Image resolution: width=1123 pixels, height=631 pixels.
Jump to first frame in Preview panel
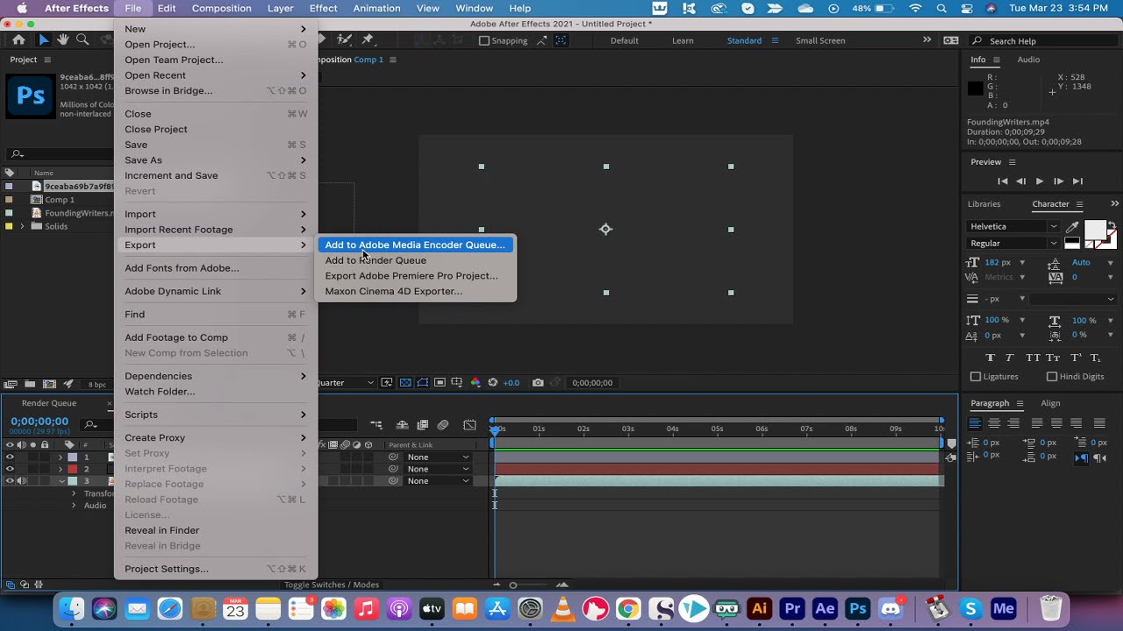(1003, 181)
